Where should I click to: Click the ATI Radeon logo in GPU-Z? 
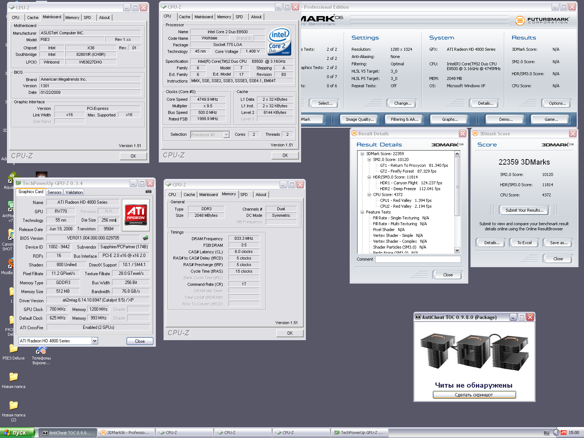[136, 214]
